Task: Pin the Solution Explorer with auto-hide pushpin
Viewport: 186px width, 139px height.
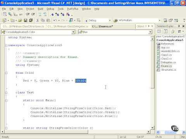Action: coord(179,26)
